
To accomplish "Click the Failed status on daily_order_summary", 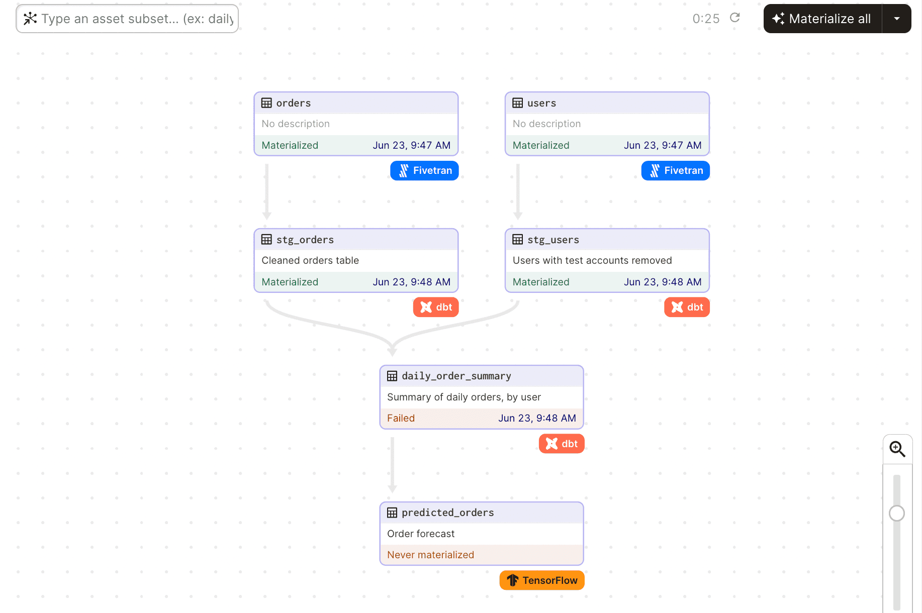I will pos(401,418).
